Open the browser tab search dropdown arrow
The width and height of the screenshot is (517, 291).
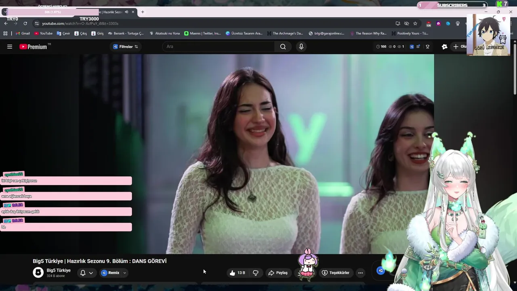(4, 12)
